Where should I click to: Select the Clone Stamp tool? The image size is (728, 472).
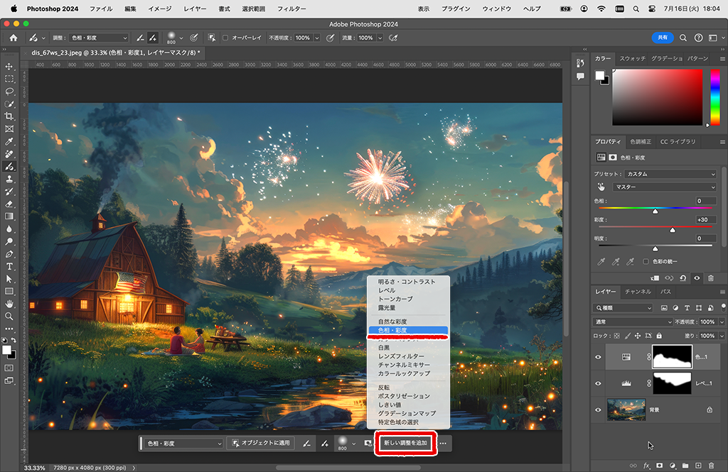click(9, 179)
